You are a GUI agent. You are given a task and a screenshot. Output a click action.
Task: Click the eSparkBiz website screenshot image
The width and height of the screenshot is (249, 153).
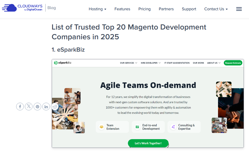tap(148, 103)
